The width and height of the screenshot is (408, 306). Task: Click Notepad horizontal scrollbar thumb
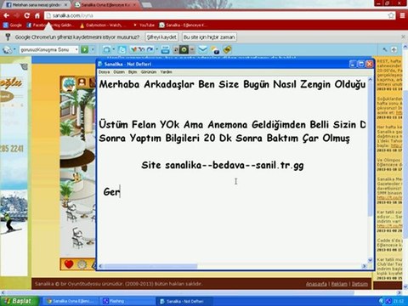(150, 266)
